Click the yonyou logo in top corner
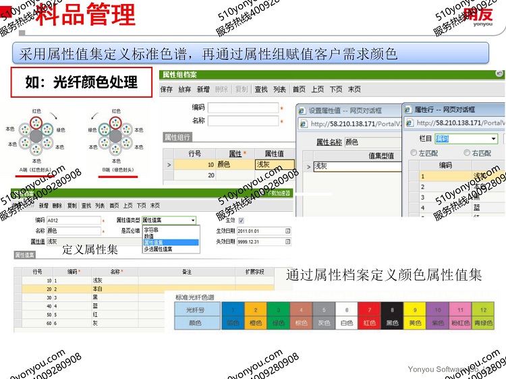The height and width of the screenshot is (379, 506). (x=479, y=16)
